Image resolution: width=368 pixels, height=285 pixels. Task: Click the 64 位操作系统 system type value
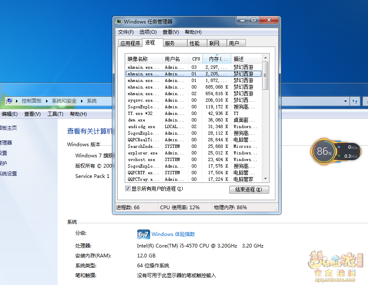153,266
